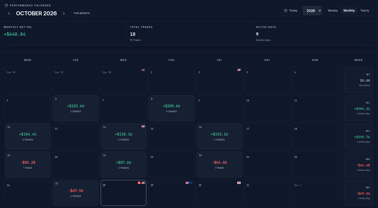Image resolution: width=378 pixels, height=208 pixels.
Task: Click the US flag on October 28
Action: [x=143, y=183]
